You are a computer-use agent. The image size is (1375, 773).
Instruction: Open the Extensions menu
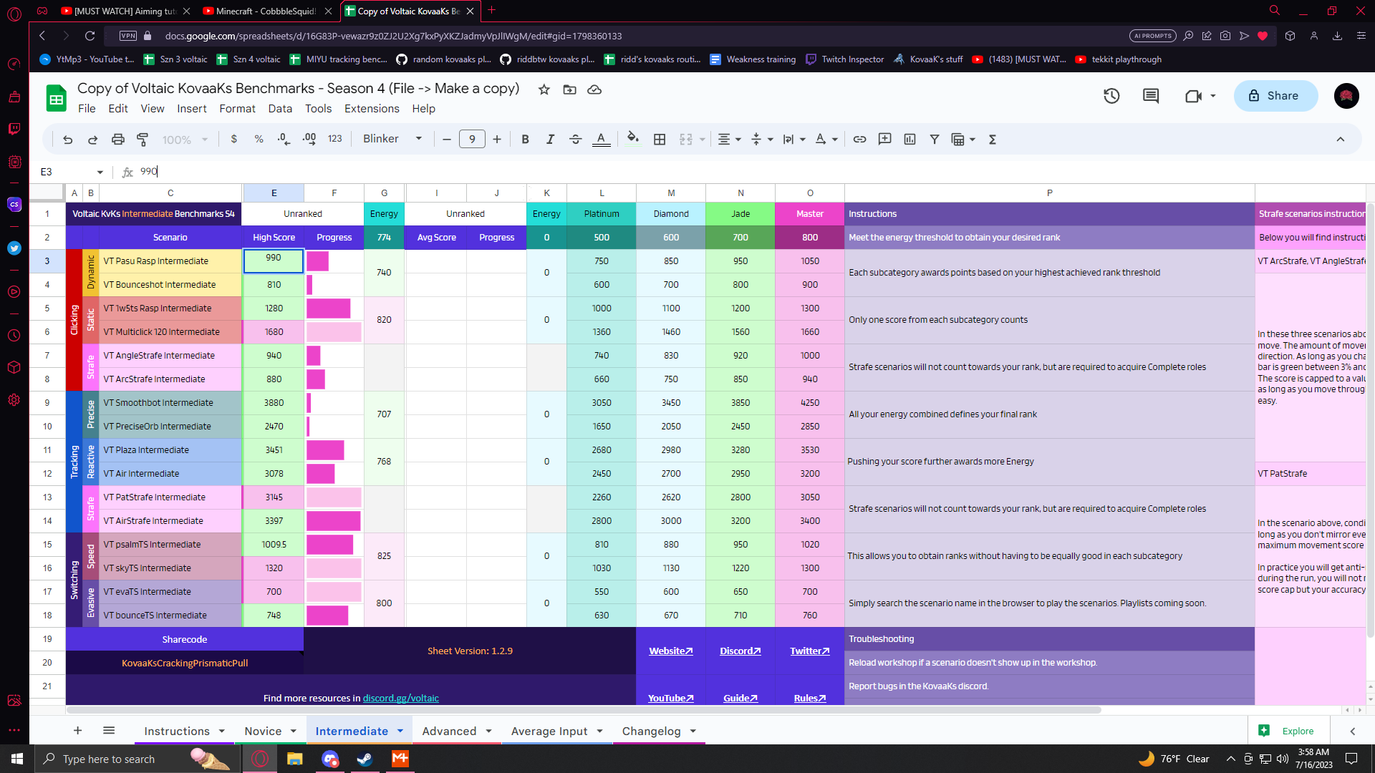[371, 107]
